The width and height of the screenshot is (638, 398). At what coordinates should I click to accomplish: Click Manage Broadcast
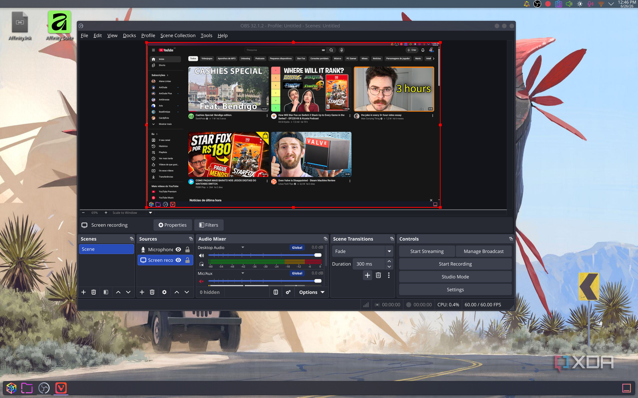pyautogui.click(x=483, y=251)
